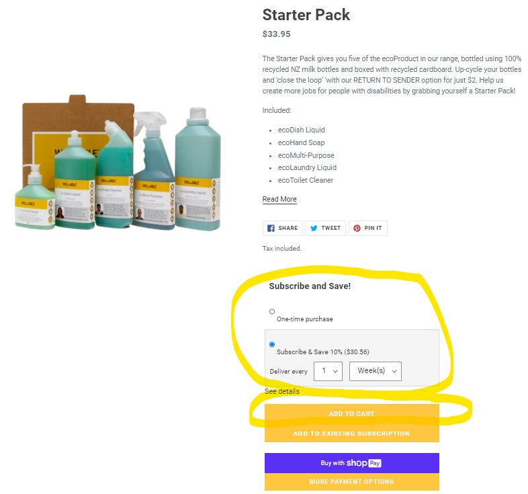
Task: Click the Subscribe and Save! heading
Action: [x=310, y=286]
